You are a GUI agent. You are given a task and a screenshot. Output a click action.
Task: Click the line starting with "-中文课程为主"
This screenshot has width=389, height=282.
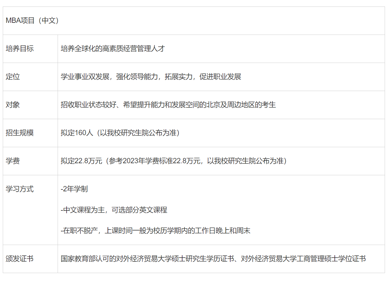(114, 210)
